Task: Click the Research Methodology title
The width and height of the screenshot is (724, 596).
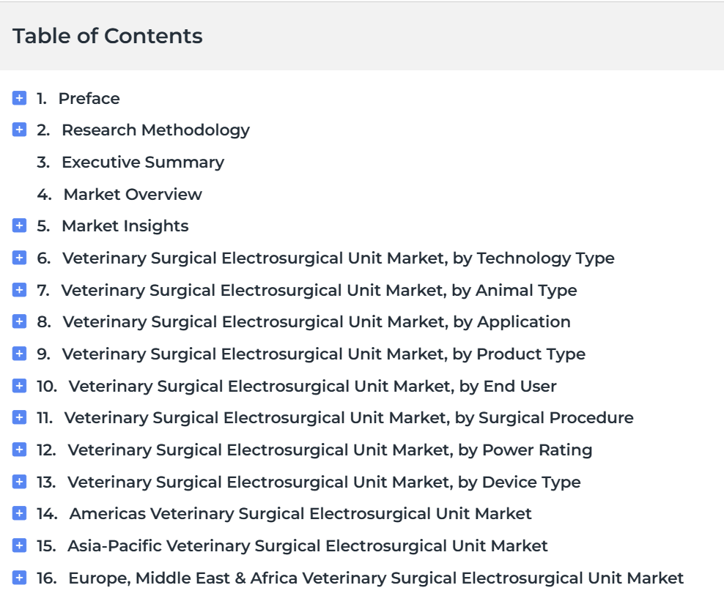Action: click(x=155, y=130)
